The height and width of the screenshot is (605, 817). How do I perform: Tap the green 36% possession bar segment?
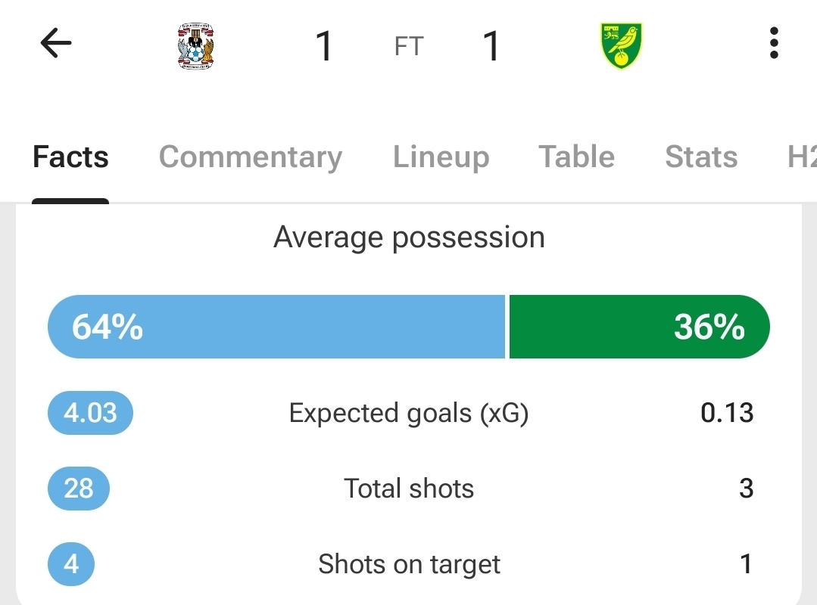coord(639,327)
